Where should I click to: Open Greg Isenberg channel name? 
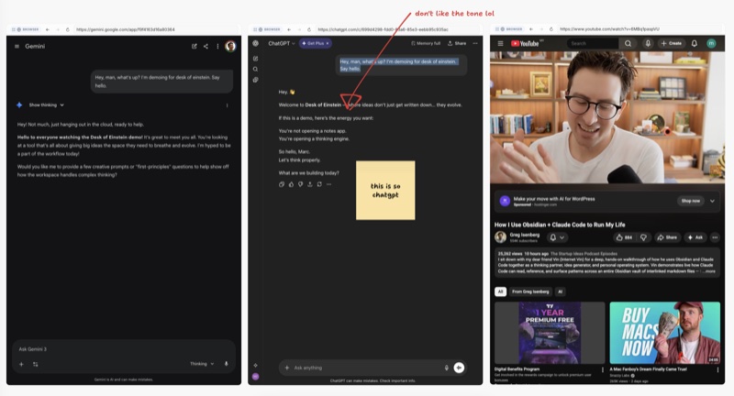tap(524, 235)
